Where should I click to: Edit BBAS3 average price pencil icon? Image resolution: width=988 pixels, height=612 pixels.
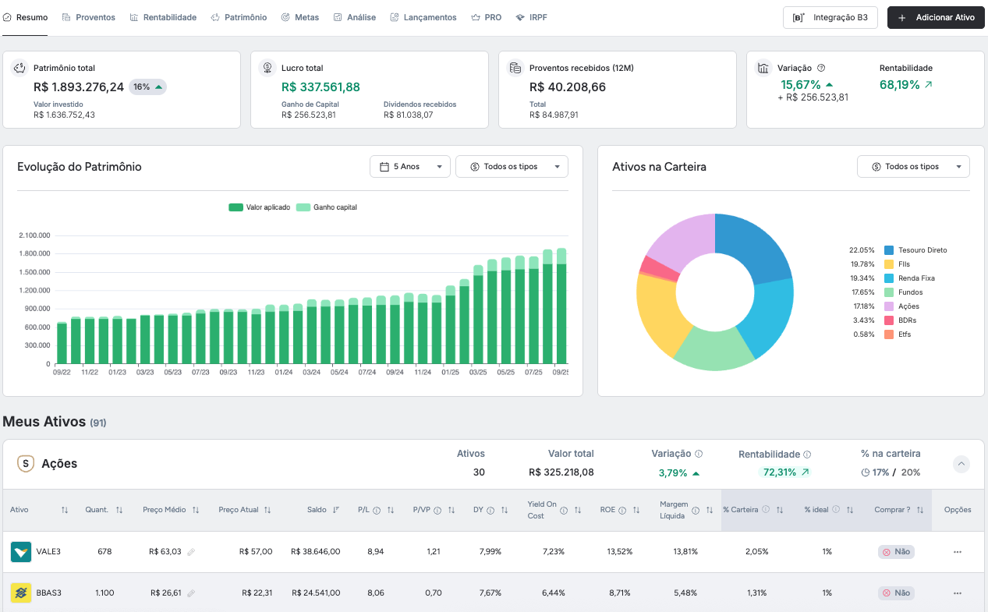point(191,593)
